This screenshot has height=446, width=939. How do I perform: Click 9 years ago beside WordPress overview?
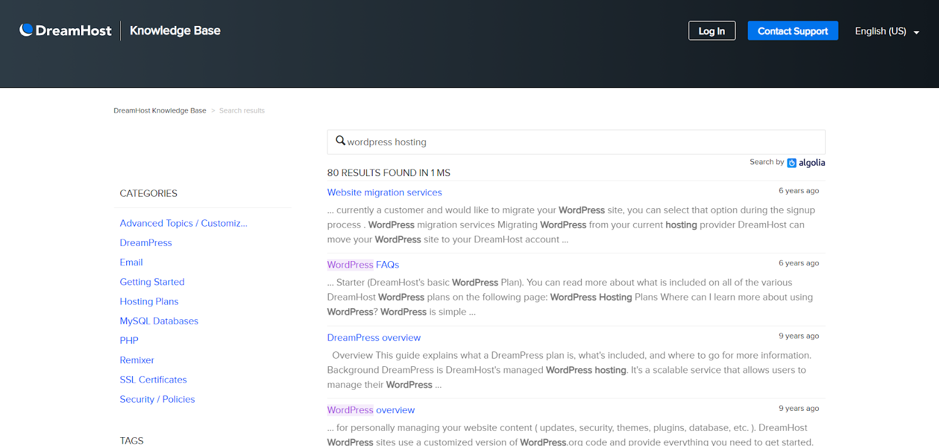[x=799, y=408]
